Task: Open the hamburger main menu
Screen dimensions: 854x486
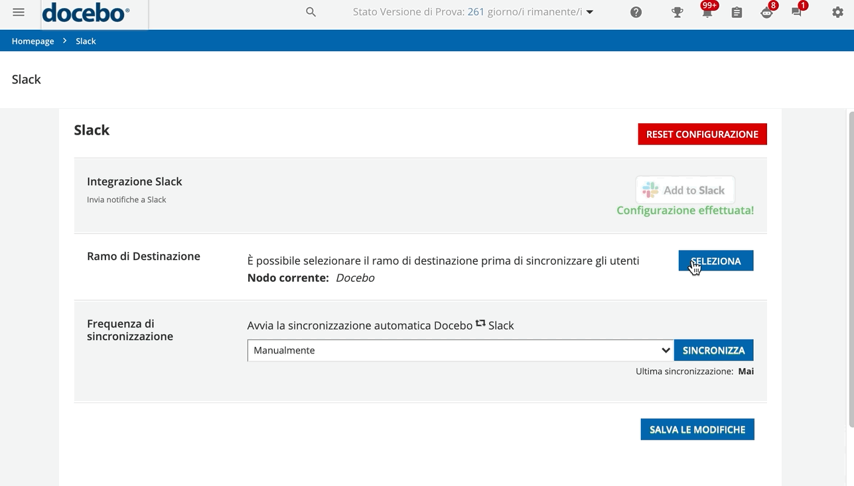Action: click(x=19, y=13)
